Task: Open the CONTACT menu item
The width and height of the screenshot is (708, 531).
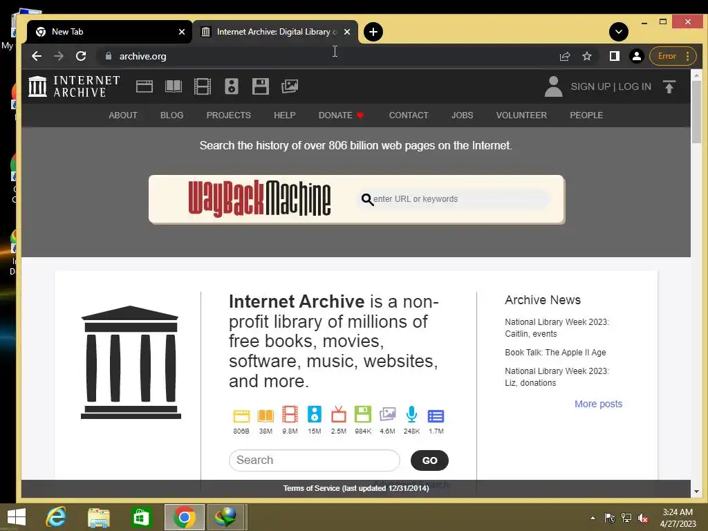Action: coord(409,115)
